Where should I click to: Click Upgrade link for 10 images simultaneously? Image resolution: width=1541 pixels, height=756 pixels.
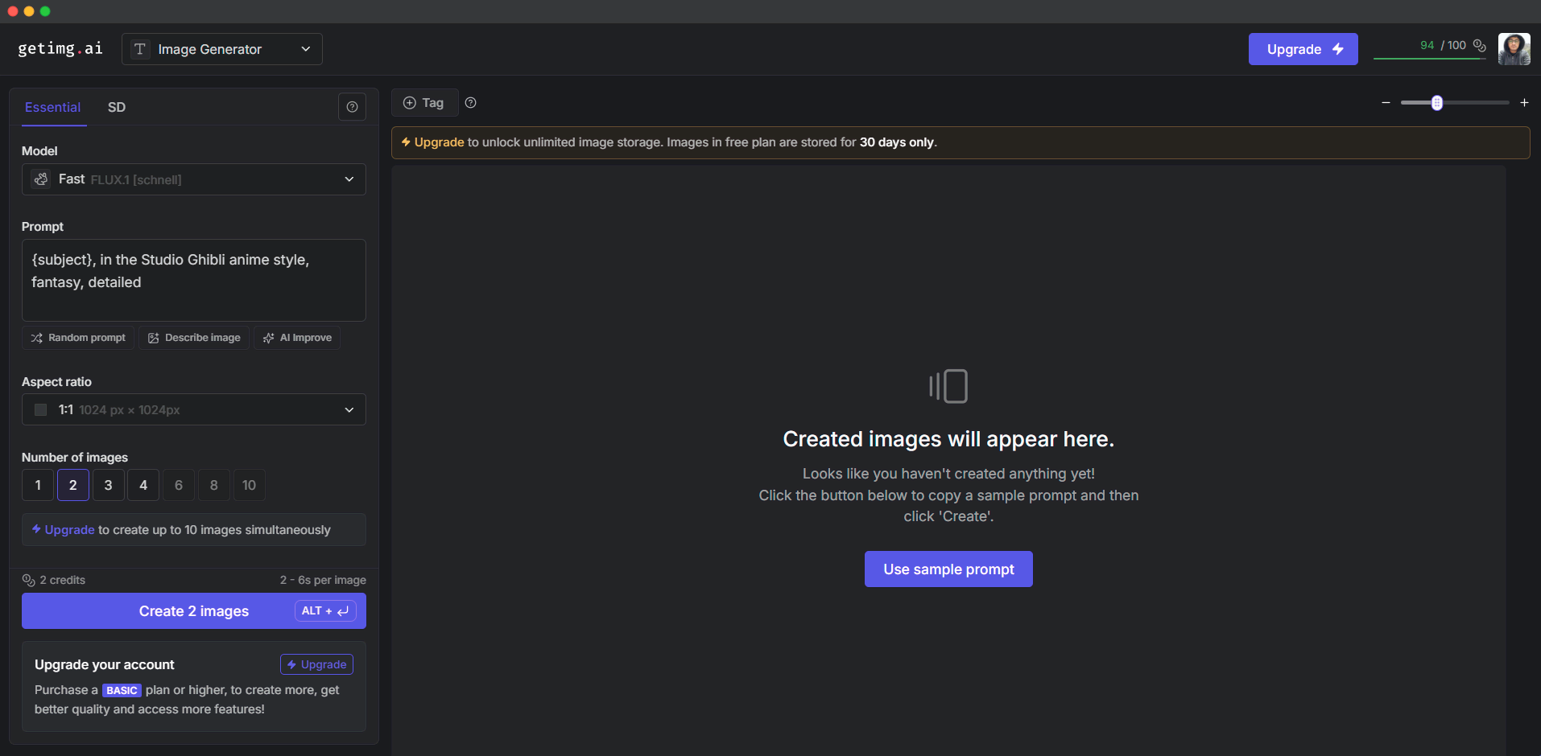(x=69, y=530)
